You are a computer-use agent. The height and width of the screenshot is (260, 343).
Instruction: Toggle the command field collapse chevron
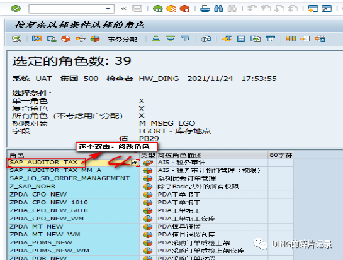123,9
